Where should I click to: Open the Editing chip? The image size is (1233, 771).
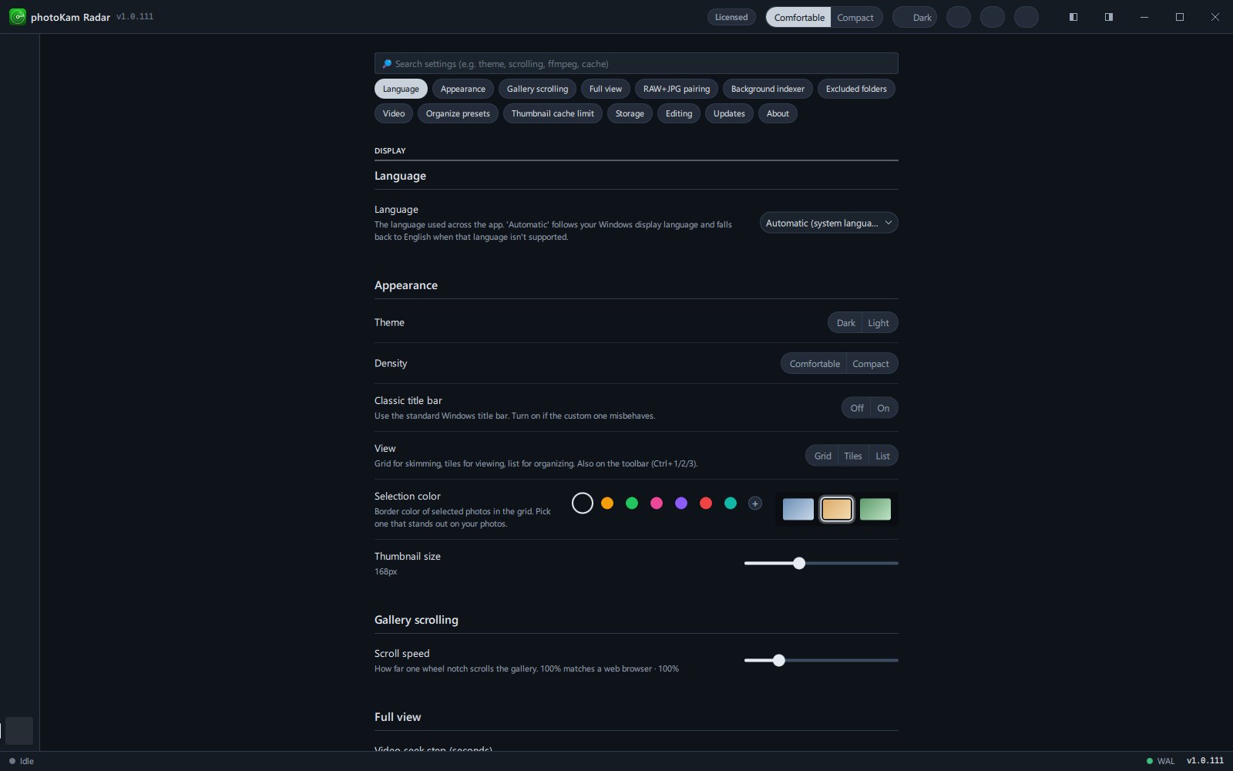point(679,113)
